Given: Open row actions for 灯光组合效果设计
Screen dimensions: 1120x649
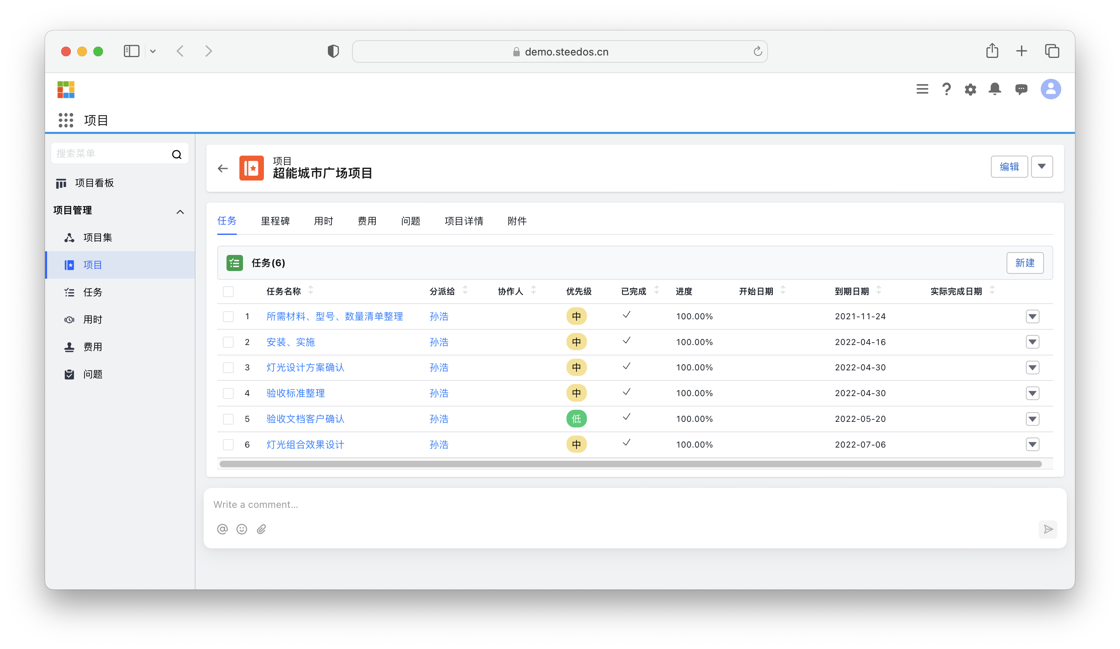Looking at the screenshot, I should [x=1032, y=445].
